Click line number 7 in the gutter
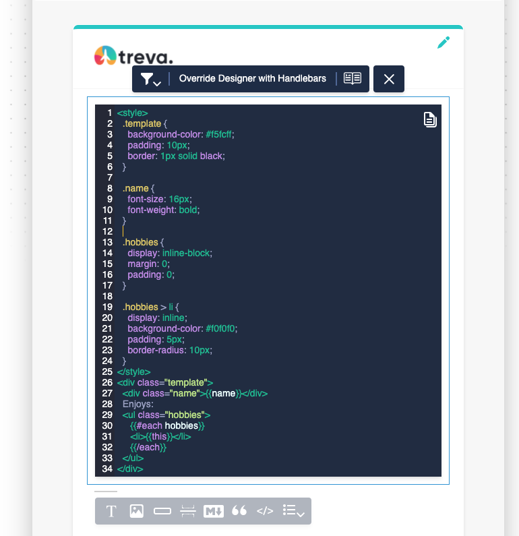This screenshot has height=536, width=519. tap(110, 178)
